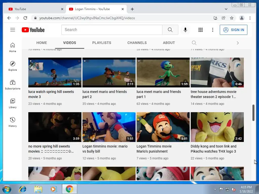Click the browser forward arrow
259x194 pixels.
pos(17,18)
